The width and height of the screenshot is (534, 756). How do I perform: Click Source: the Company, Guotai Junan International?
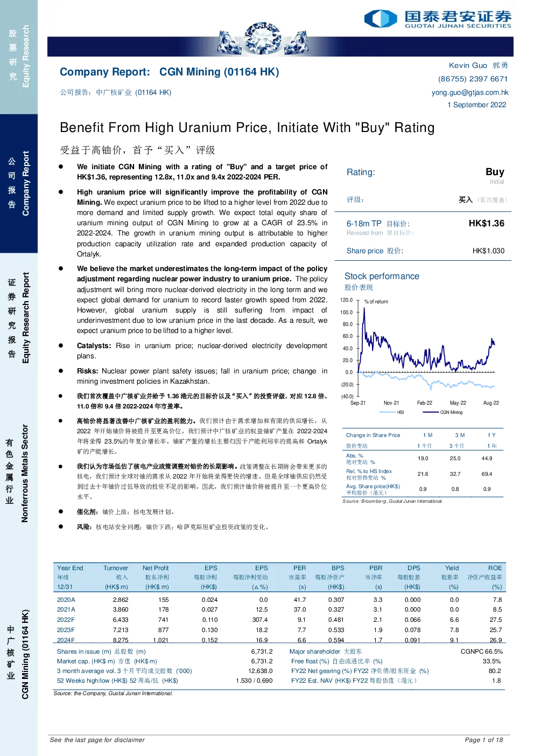pyautogui.click(x=113, y=693)
